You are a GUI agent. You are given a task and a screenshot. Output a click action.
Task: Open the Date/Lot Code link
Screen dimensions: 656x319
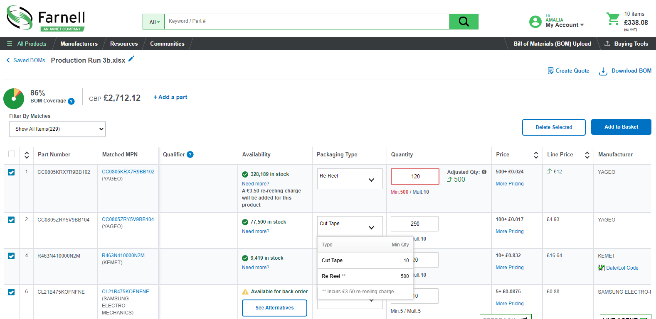tap(622, 268)
